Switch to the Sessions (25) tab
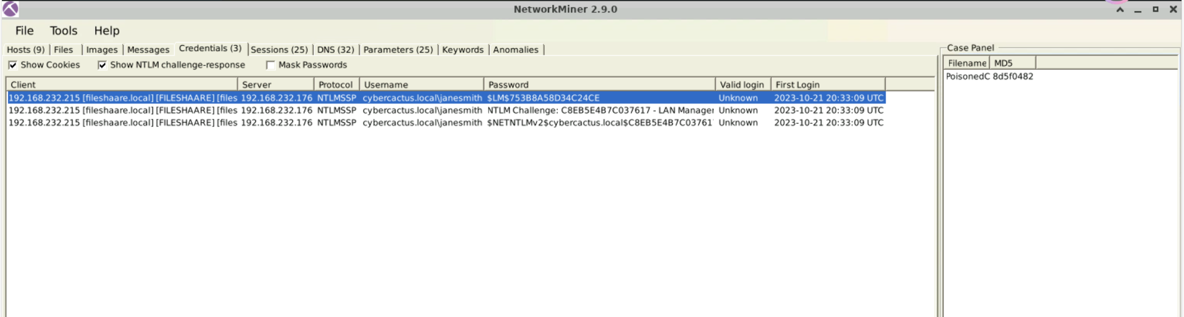This screenshot has width=1184, height=317. click(x=279, y=50)
